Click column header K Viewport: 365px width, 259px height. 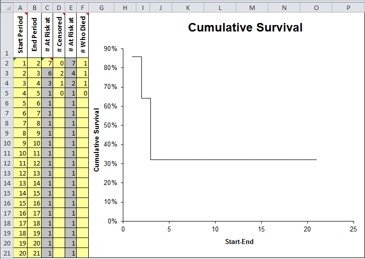tap(188, 8)
